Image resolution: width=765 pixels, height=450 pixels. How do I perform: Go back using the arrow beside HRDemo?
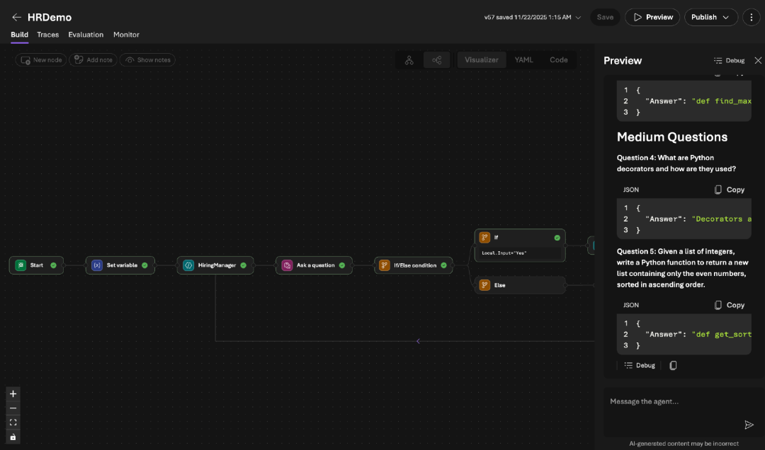pyautogui.click(x=16, y=17)
